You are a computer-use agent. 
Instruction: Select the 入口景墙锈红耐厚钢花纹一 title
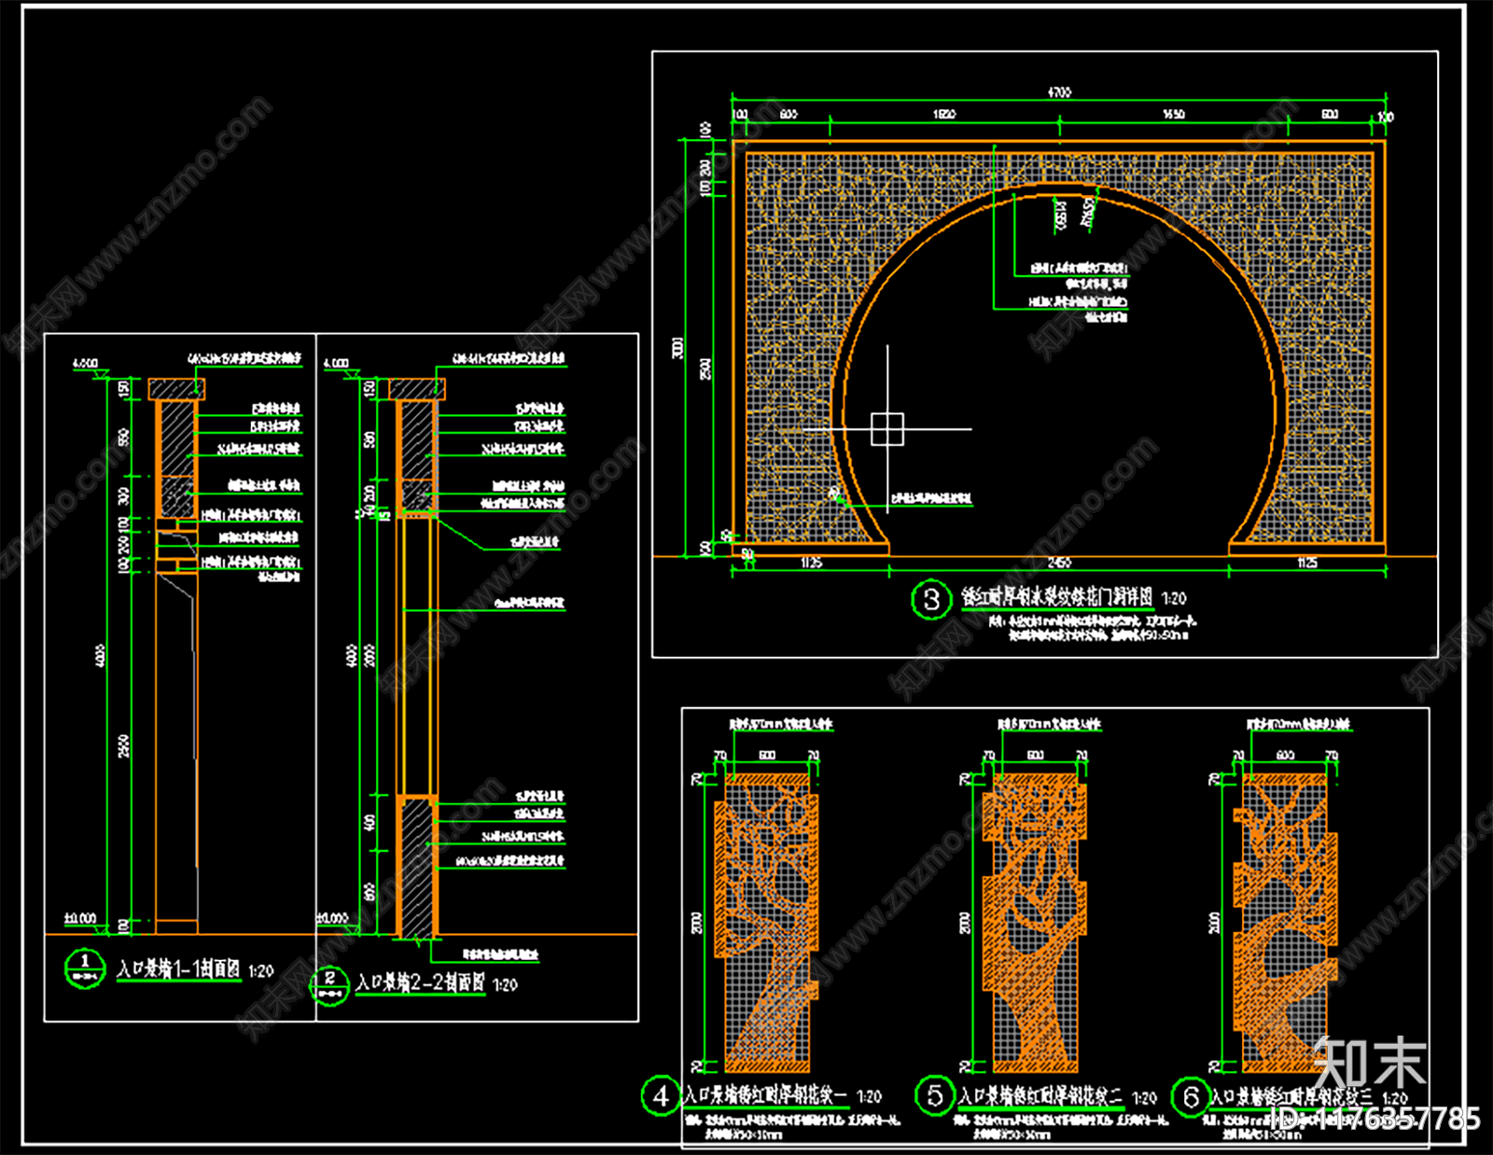point(765,1095)
